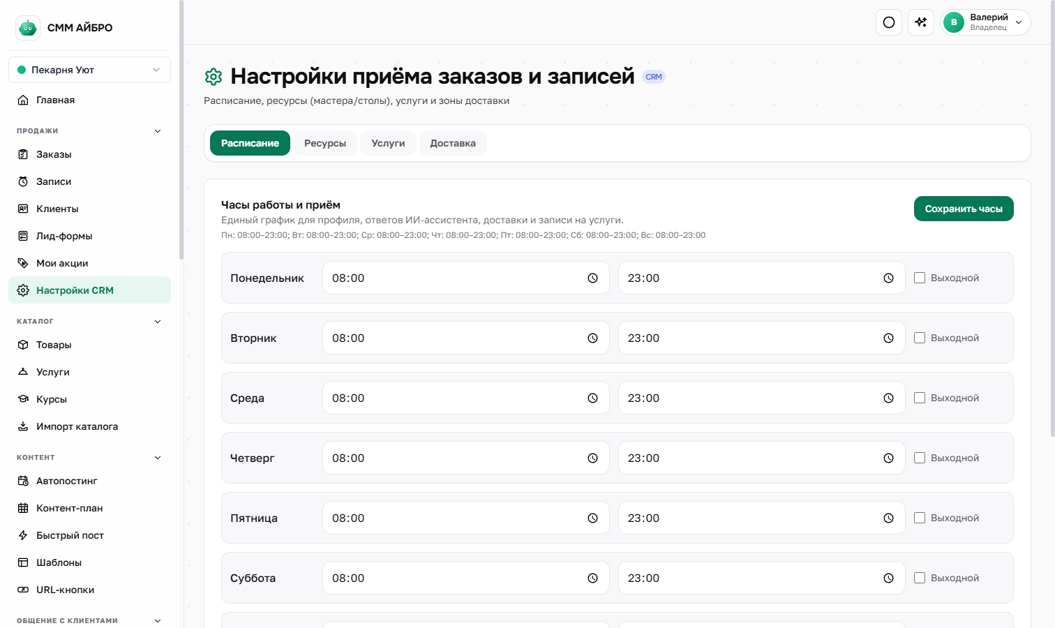Open clock picker for Суббота start time
1055x628 pixels.
click(592, 578)
